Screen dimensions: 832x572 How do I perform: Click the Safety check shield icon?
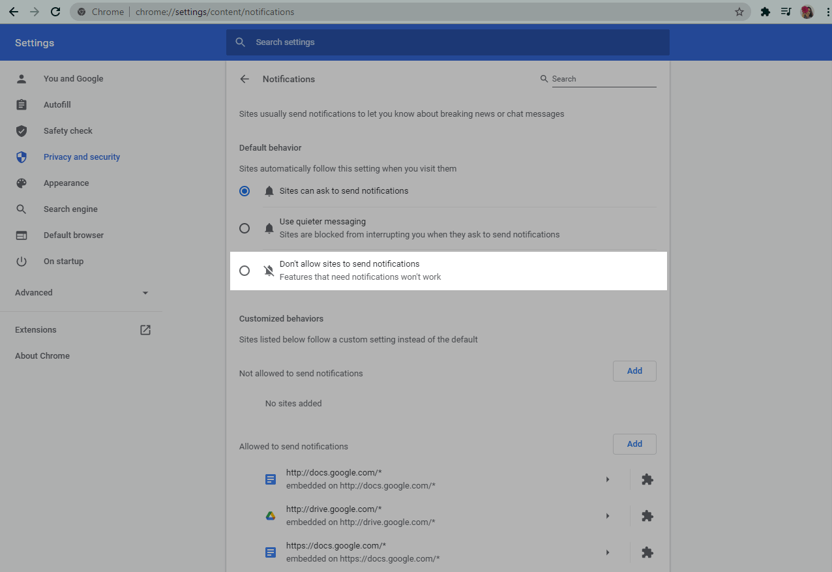click(x=22, y=131)
